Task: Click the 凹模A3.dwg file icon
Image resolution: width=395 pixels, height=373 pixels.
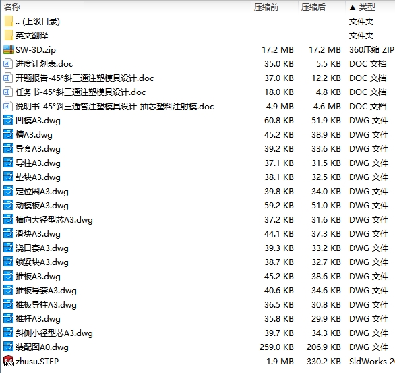Action: point(8,120)
